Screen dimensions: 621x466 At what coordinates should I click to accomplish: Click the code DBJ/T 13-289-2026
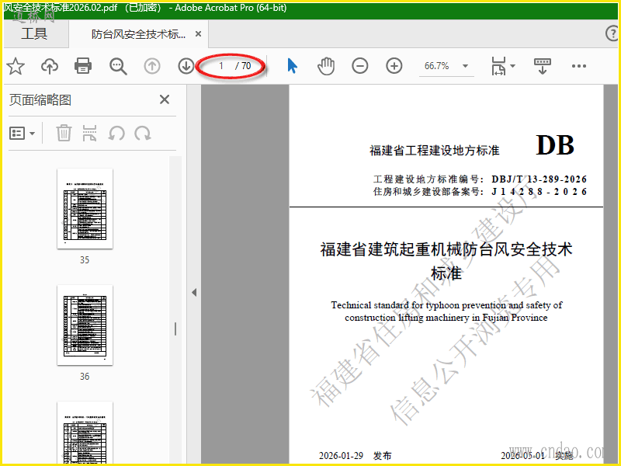pos(539,179)
